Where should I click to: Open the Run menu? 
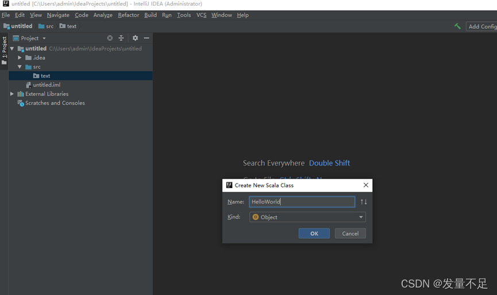click(167, 15)
